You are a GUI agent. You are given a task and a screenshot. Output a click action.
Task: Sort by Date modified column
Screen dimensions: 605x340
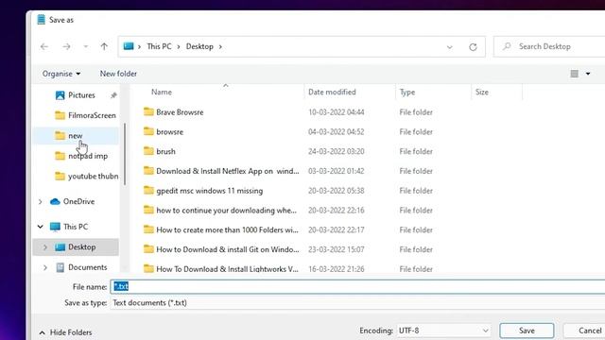332,93
